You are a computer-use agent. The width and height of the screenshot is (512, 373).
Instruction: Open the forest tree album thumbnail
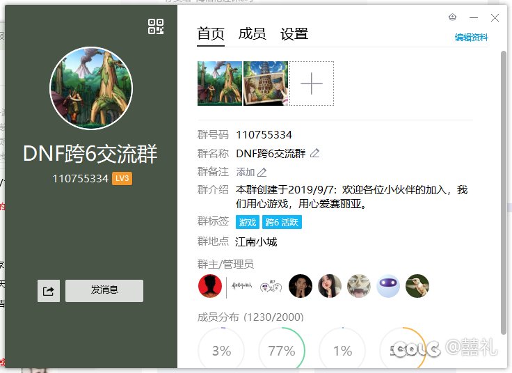[x=220, y=84]
